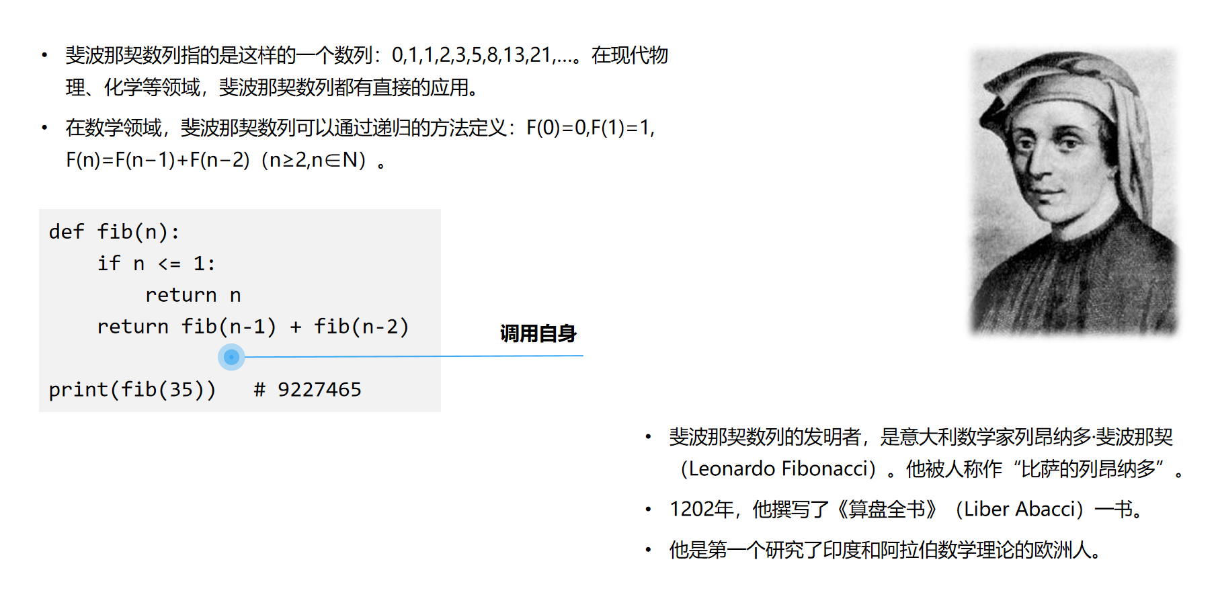1216x607 pixels.
Task: Click the "def fib(n):" code line
Action: click(114, 232)
